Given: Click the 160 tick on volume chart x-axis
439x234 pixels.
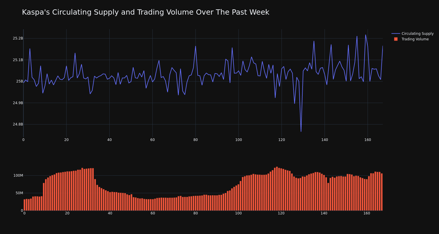Looking at the screenshot, I should click(367, 213).
